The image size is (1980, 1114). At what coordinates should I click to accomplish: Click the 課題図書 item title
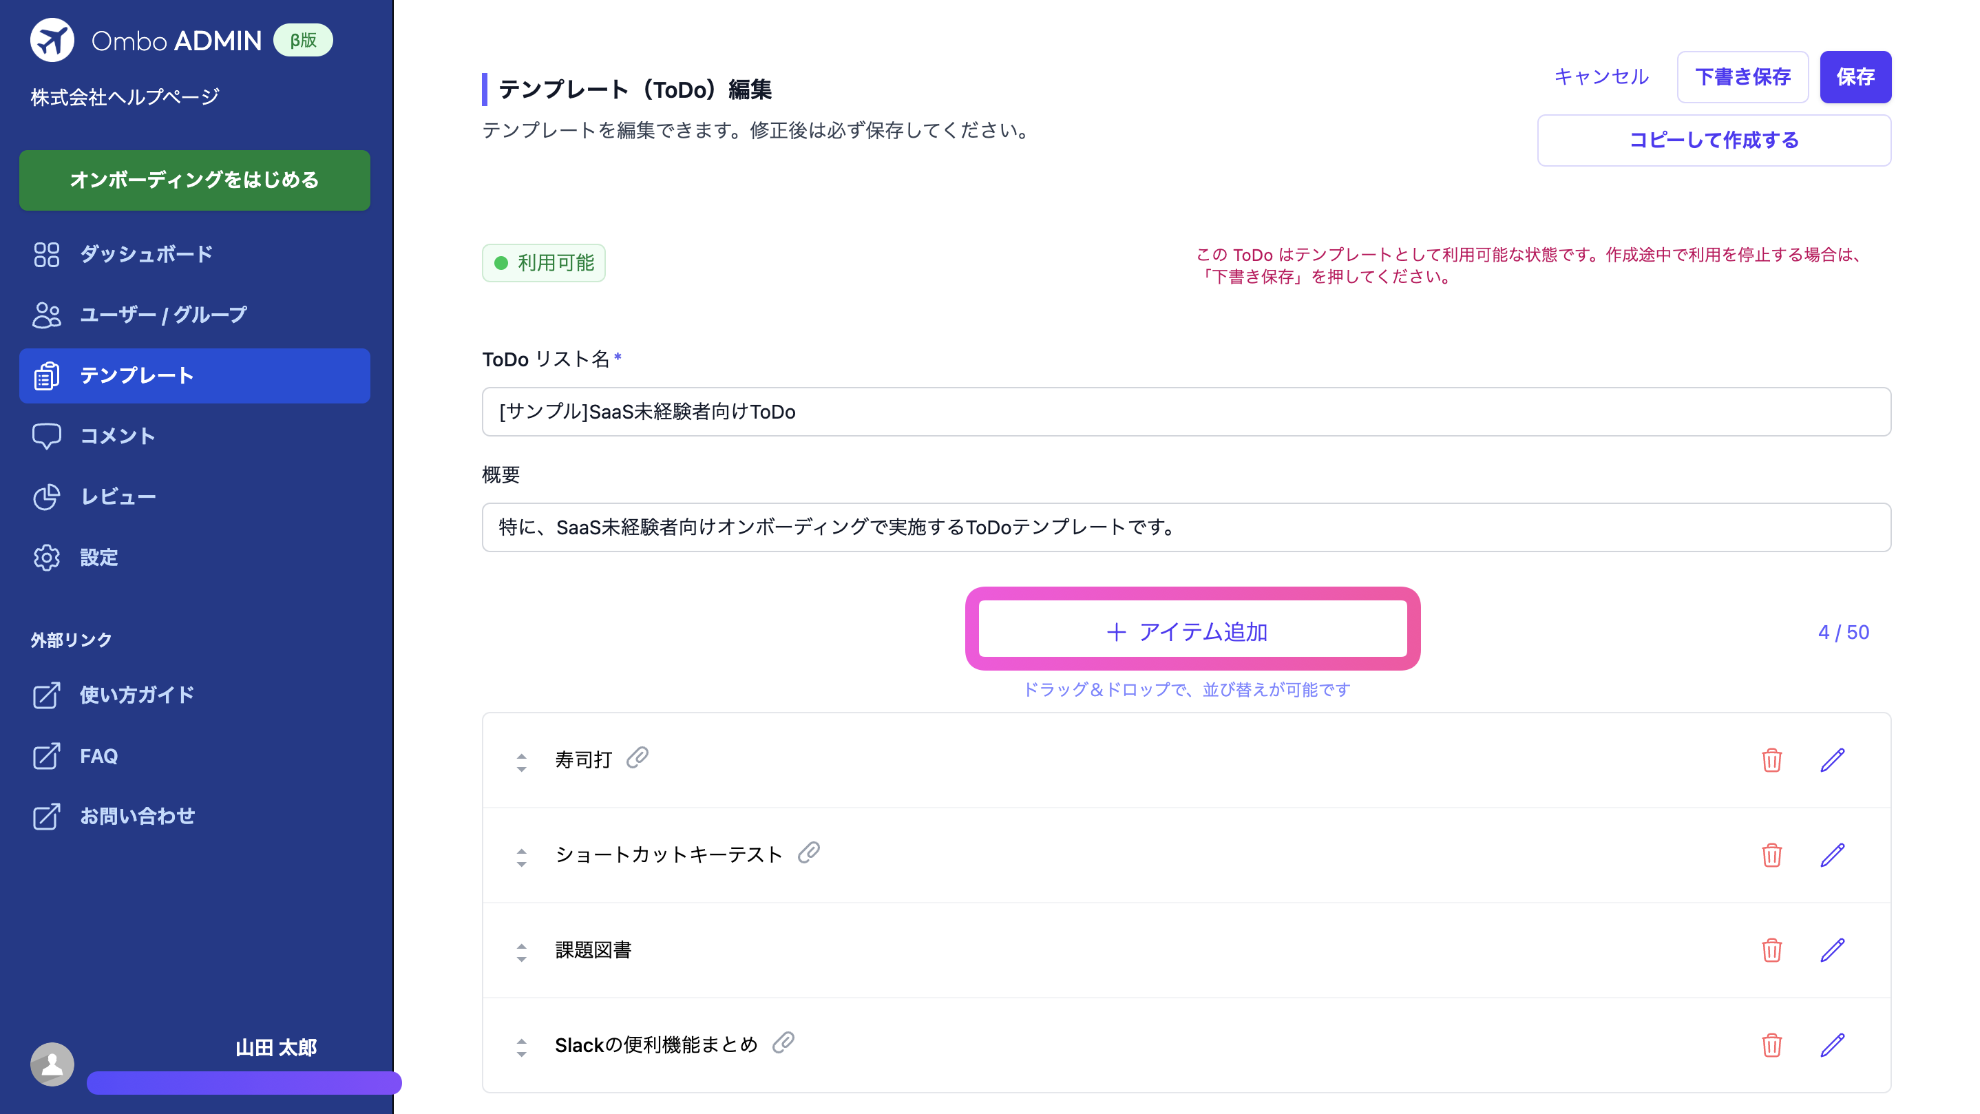click(x=593, y=950)
